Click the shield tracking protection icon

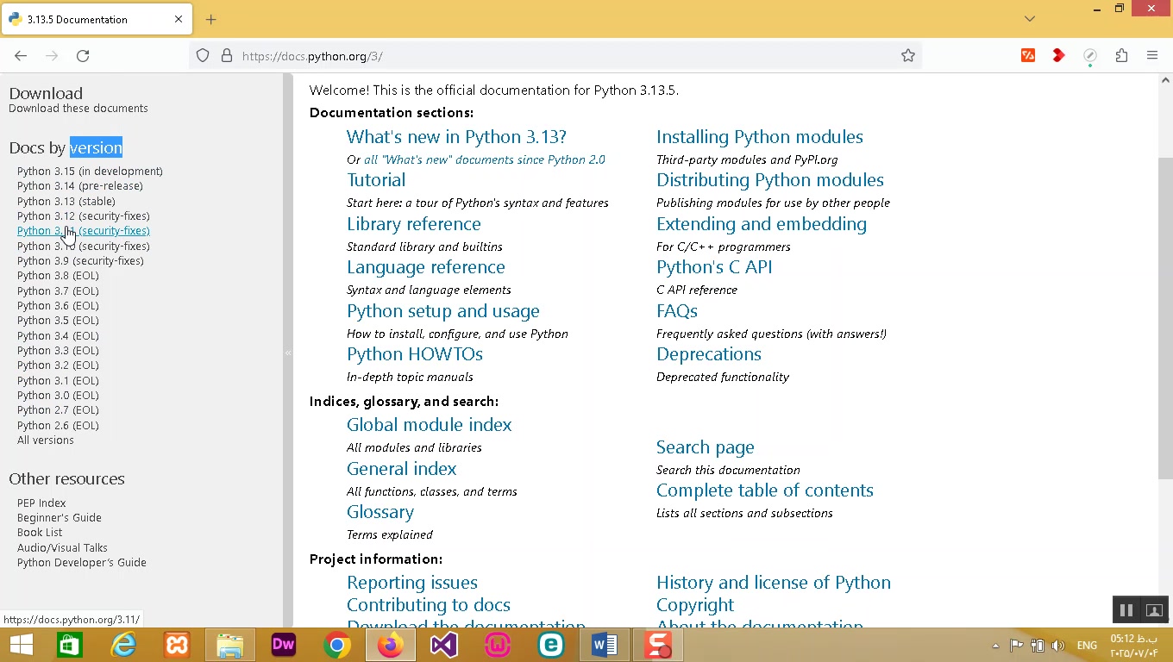coord(203,56)
